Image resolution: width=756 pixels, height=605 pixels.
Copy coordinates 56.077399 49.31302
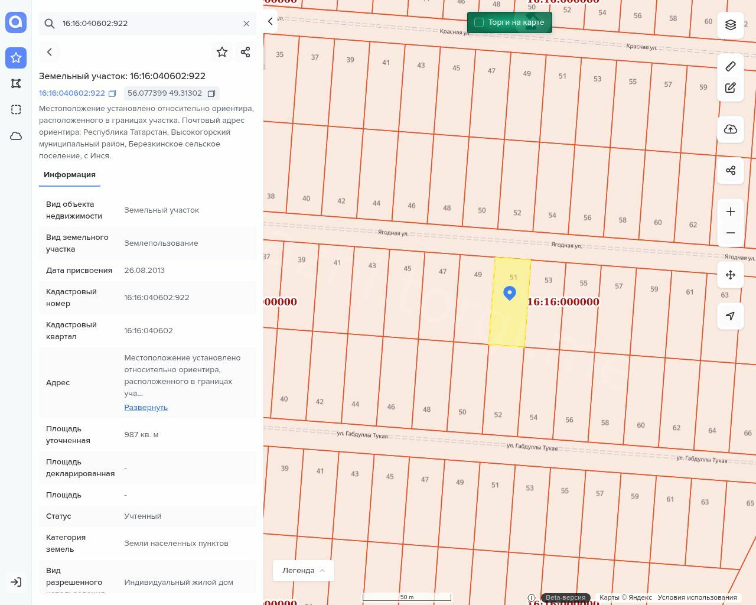211,93
